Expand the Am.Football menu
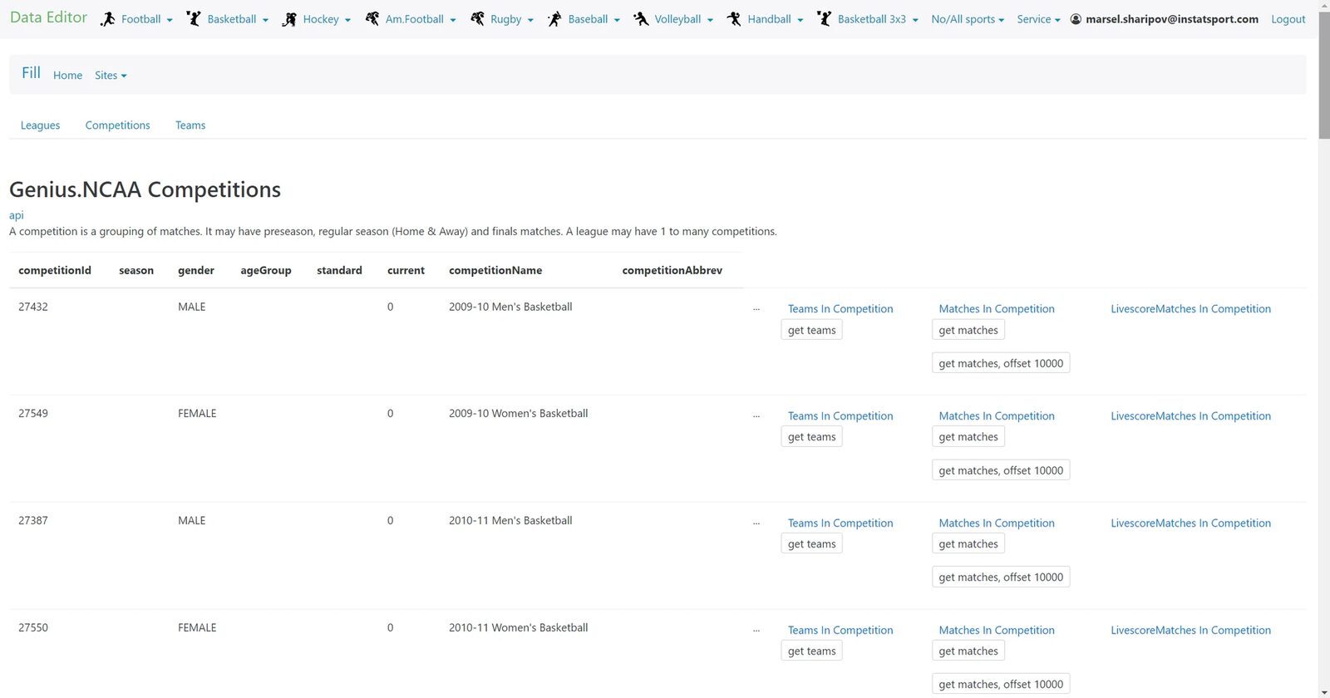 point(421,19)
